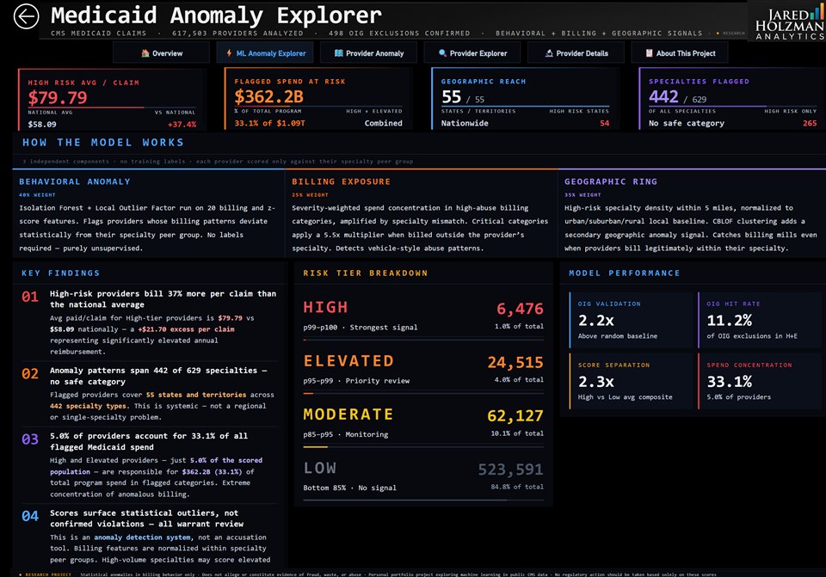Open the About This Project tab
826x577 pixels.
coord(680,52)
